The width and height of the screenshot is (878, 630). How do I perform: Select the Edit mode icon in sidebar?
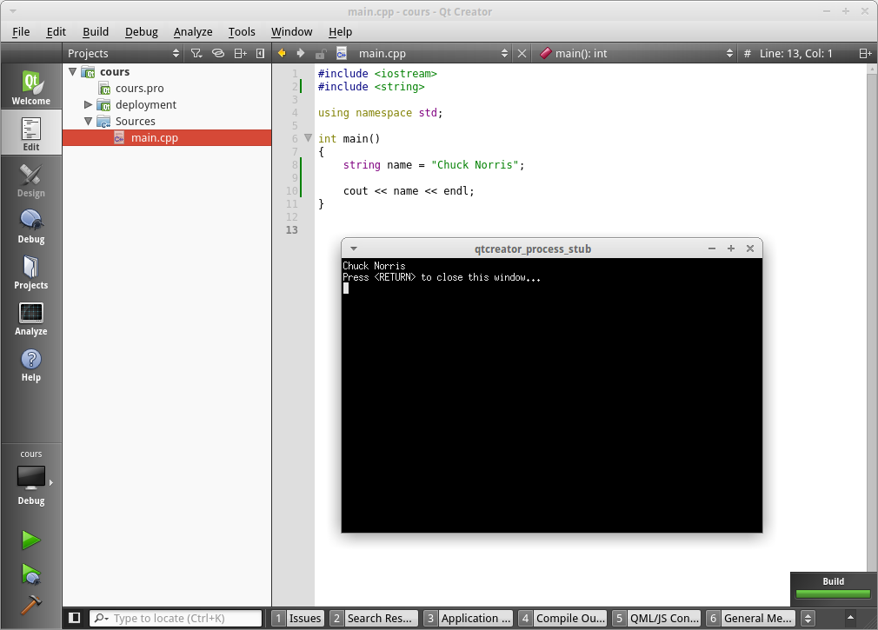30,133
